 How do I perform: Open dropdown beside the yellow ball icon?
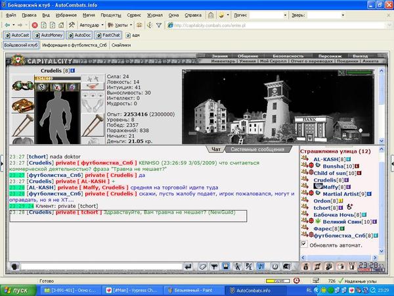pyautogui.click(x=228, y=15)
